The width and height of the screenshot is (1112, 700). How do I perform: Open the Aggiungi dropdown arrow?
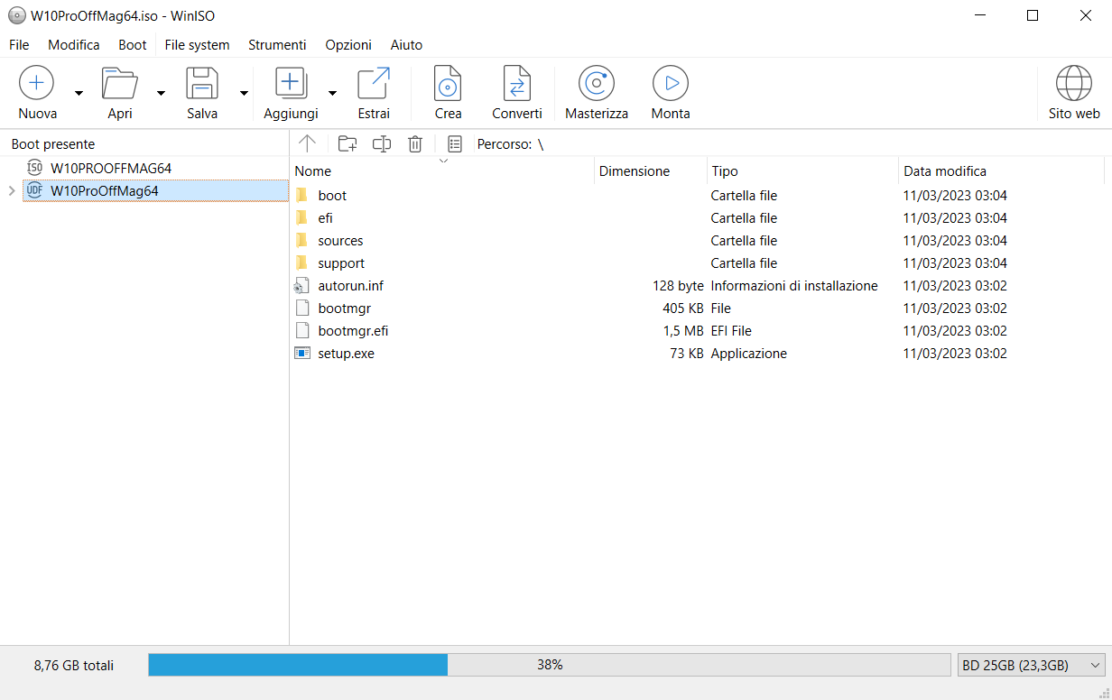pos(332,92)
